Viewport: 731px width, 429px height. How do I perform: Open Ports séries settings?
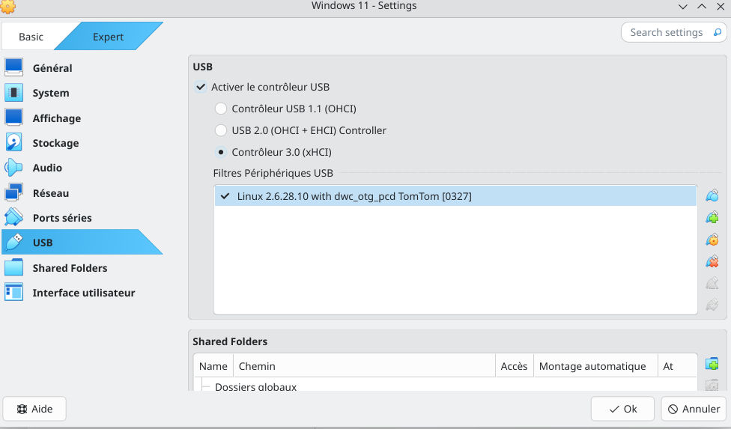(x=62, y=218)
